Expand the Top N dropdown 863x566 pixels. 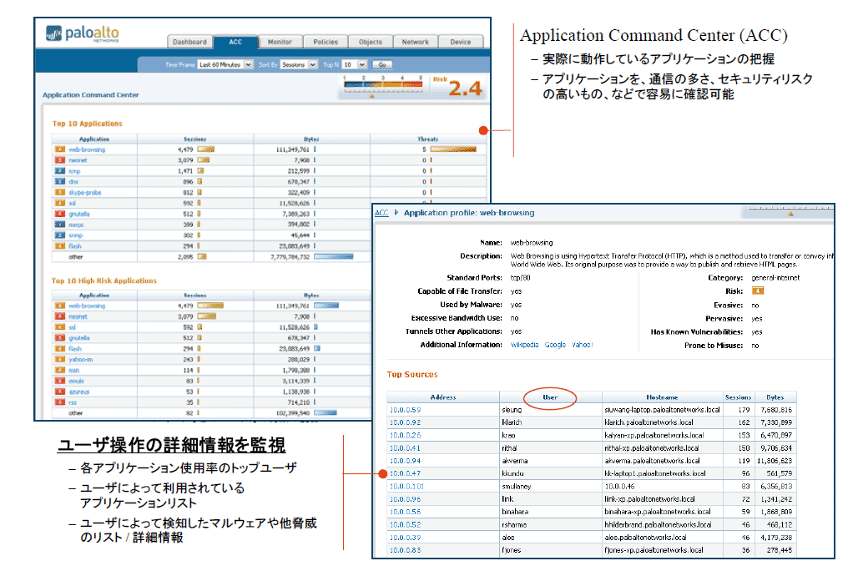pos(356,64)
